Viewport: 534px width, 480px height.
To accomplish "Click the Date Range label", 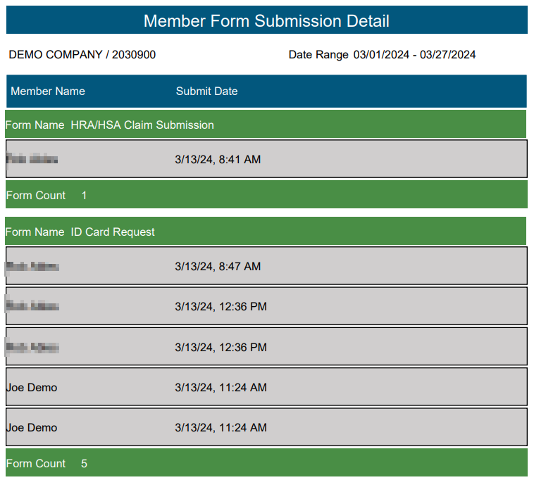I will [318, 54].
